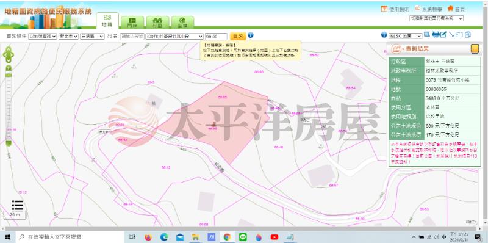Open the notification center icon
488x243 pixels.
(x=478, y=237)
